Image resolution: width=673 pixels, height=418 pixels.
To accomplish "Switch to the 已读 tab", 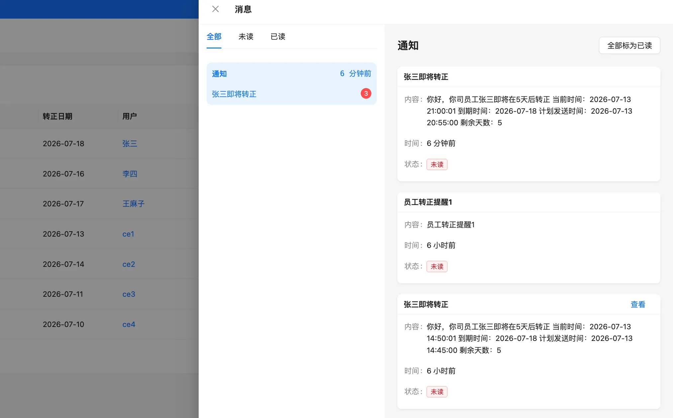I will tap(278, 37).
